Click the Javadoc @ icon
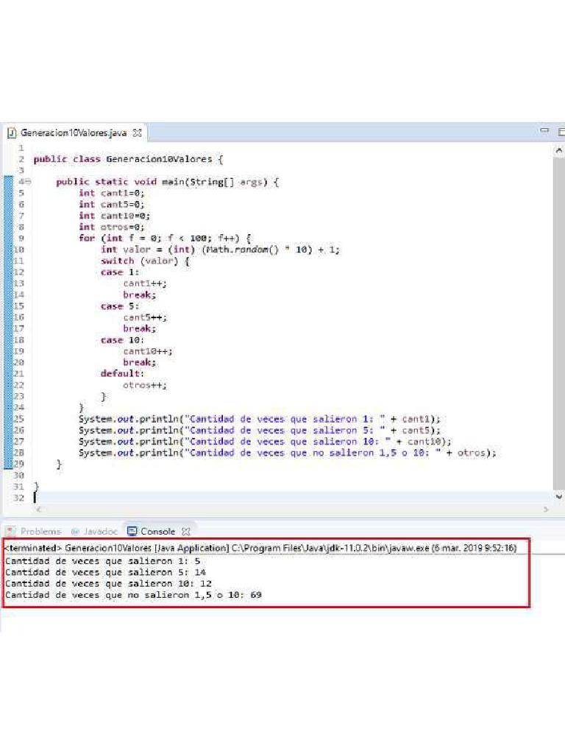This screenshot has width=565, height=754. tap(75, 532)
